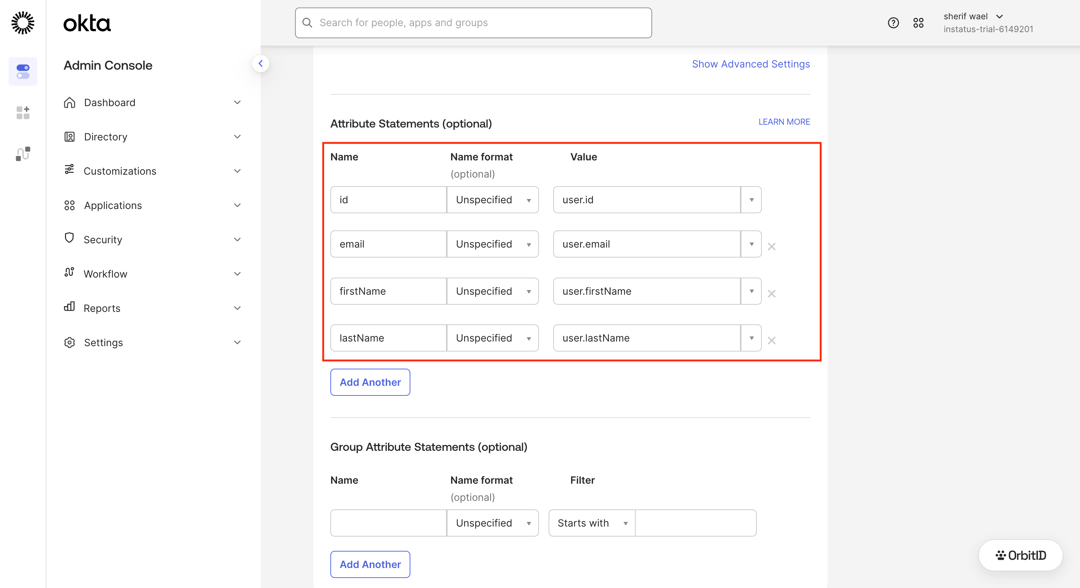Click the empty group attribute name field
Image resolution: width=1080 pixels, height=588 pixels.
pos(388,523)
